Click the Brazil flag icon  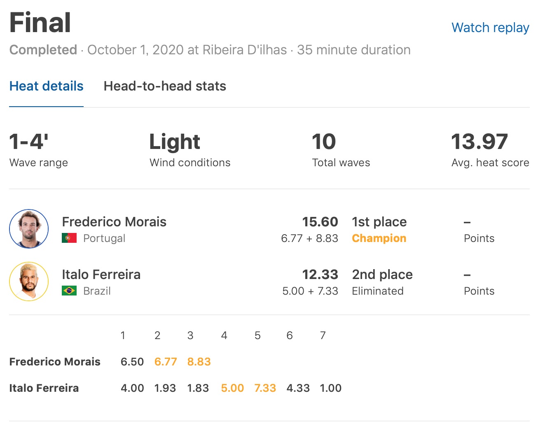coord(69,291)
